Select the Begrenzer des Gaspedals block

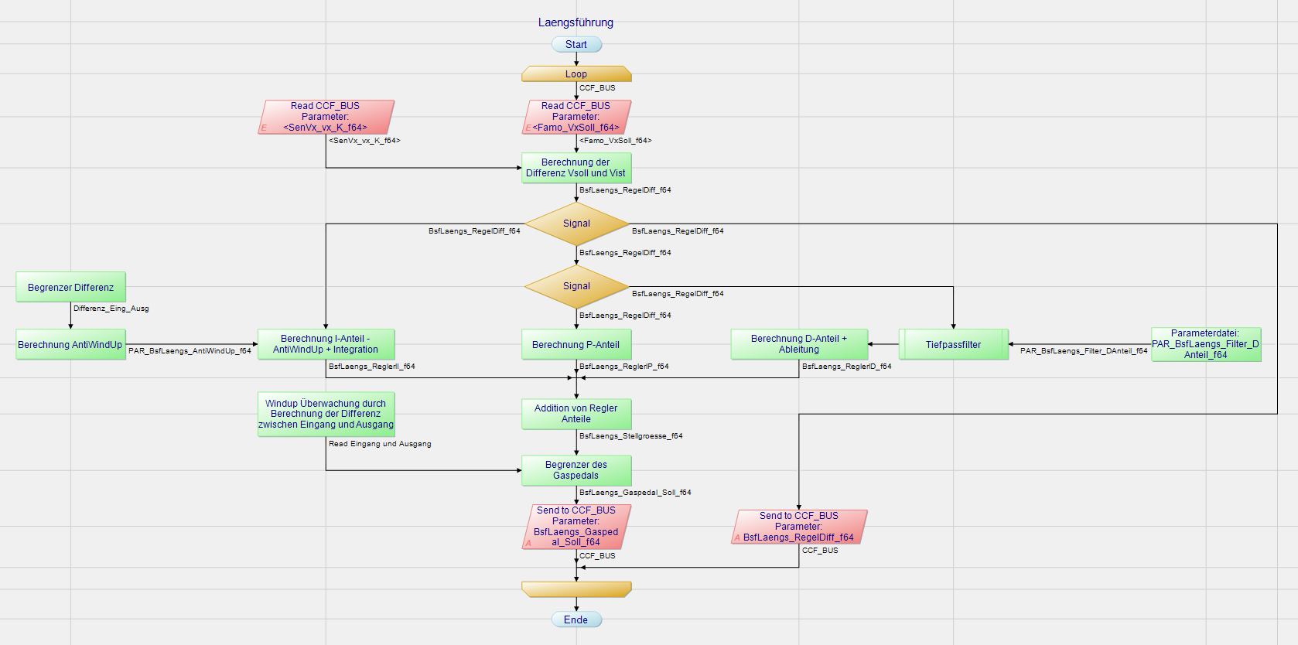pos(576,470)
